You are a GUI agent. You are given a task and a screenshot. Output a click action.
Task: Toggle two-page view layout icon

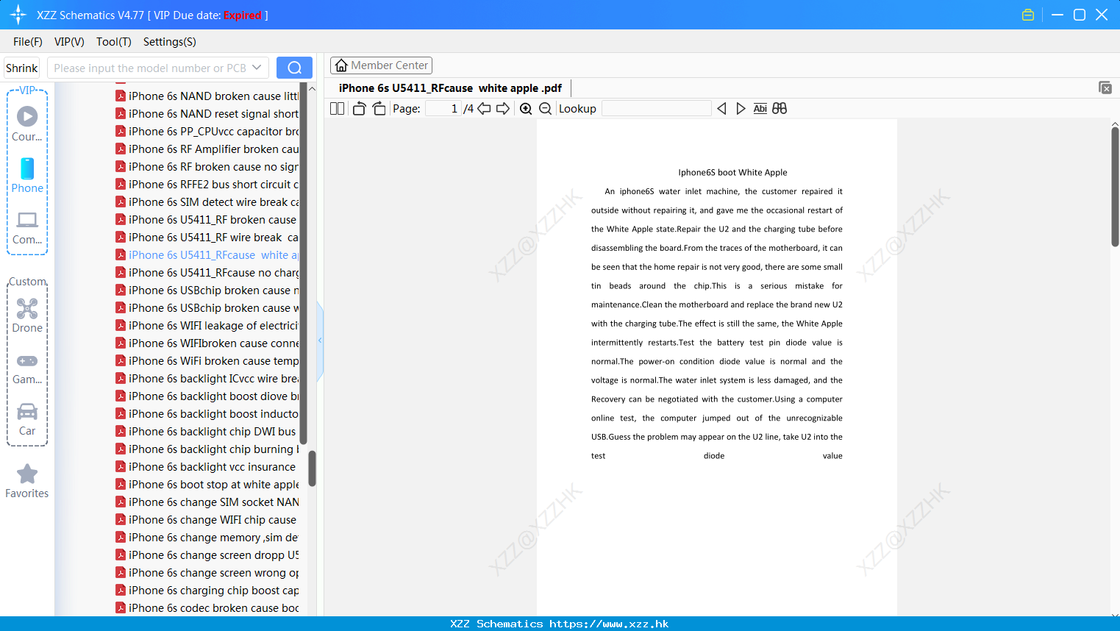point(338,109)
